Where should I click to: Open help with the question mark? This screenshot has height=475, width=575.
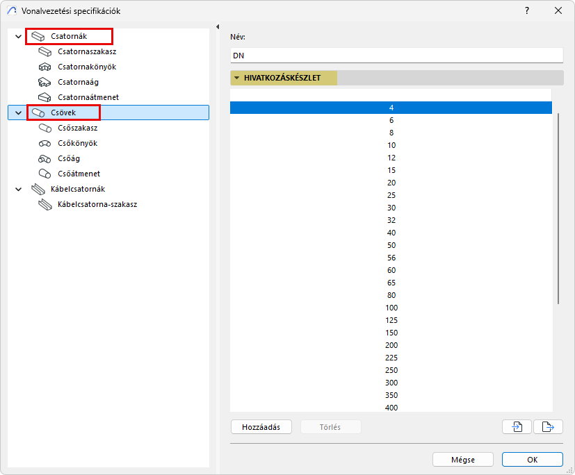click(527, 10)
